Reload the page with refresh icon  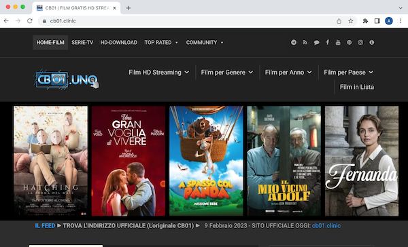pyautogui.click(x=30, y=21)
